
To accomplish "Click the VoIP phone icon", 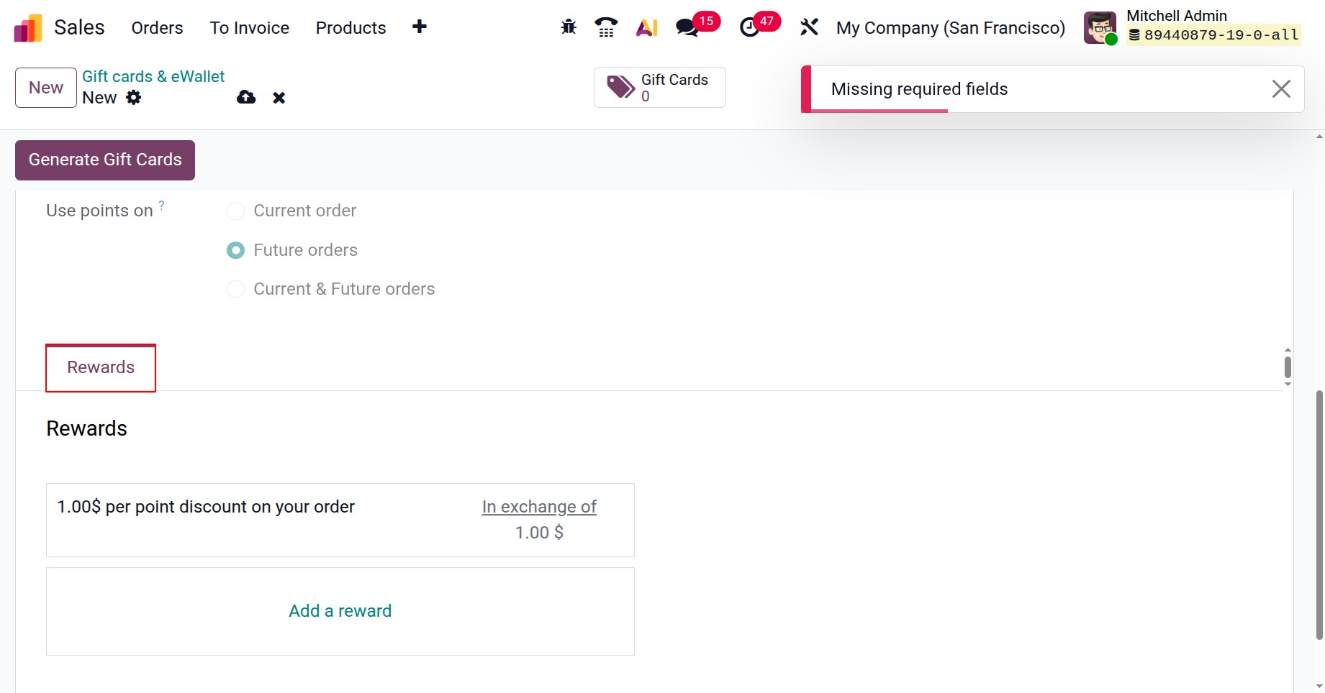I will 606,27.
